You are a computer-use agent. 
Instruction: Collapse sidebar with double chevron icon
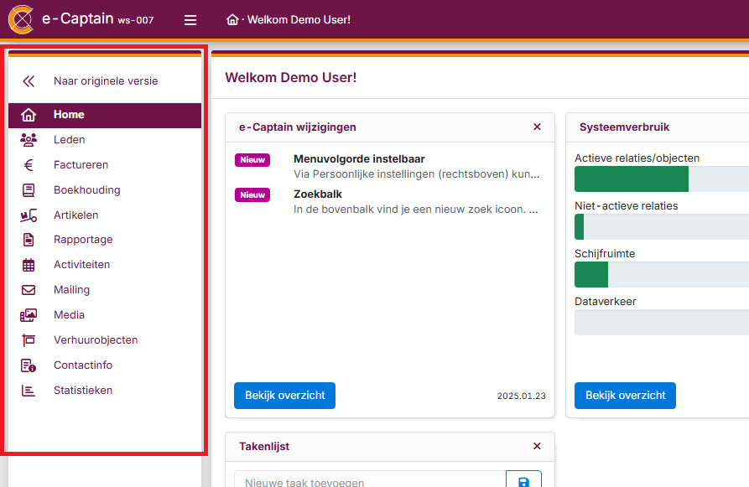(x=29, y=81)
